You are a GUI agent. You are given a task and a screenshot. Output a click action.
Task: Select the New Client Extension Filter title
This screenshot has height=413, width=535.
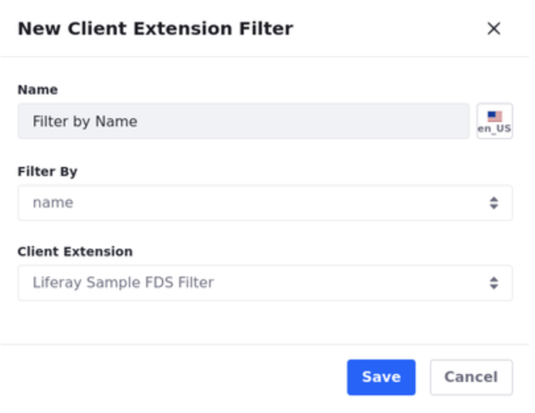(155, 28)
